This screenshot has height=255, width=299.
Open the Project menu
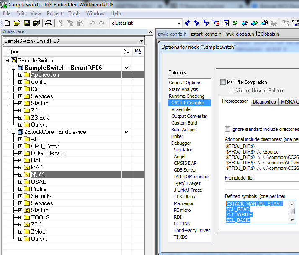click(x=54, y=13)
